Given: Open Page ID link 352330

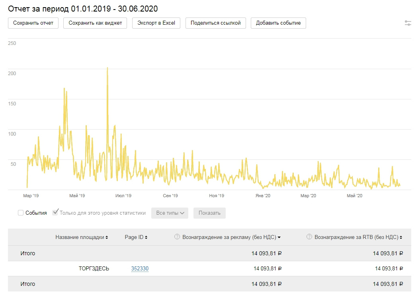Looking at the screenshot, I should (140, 269).
